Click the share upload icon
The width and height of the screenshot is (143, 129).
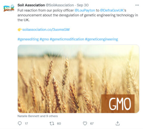[118, 123]
